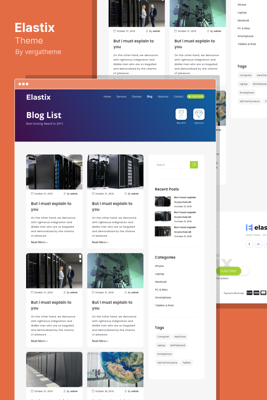
Task: Select the Smartphone tag in front window
Action: coord(165,354)
